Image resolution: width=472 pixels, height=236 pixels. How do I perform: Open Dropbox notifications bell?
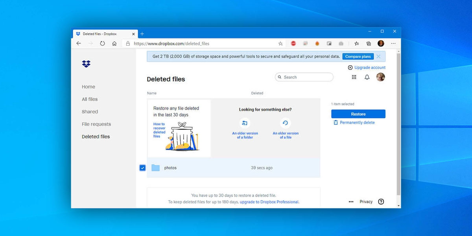point(367,77)
